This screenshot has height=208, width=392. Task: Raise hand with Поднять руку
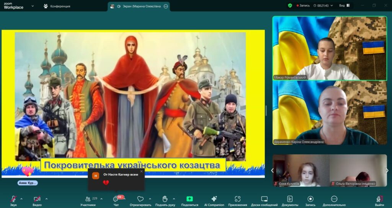coord(165,200)
